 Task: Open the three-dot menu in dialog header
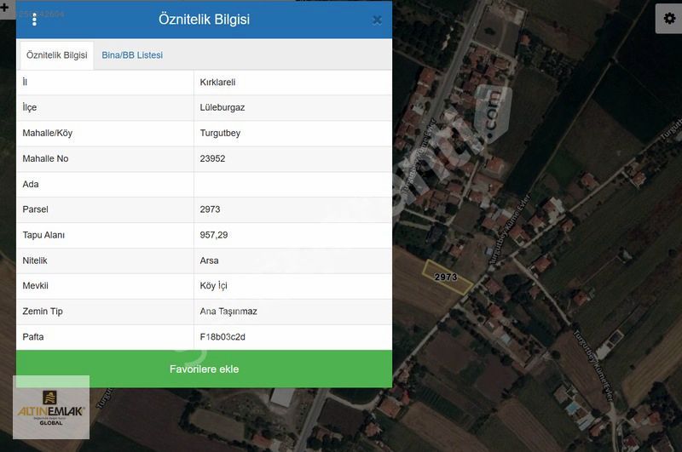(x=34, y=20)
